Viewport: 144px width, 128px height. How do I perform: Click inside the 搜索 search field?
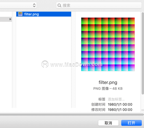(99, 6)
